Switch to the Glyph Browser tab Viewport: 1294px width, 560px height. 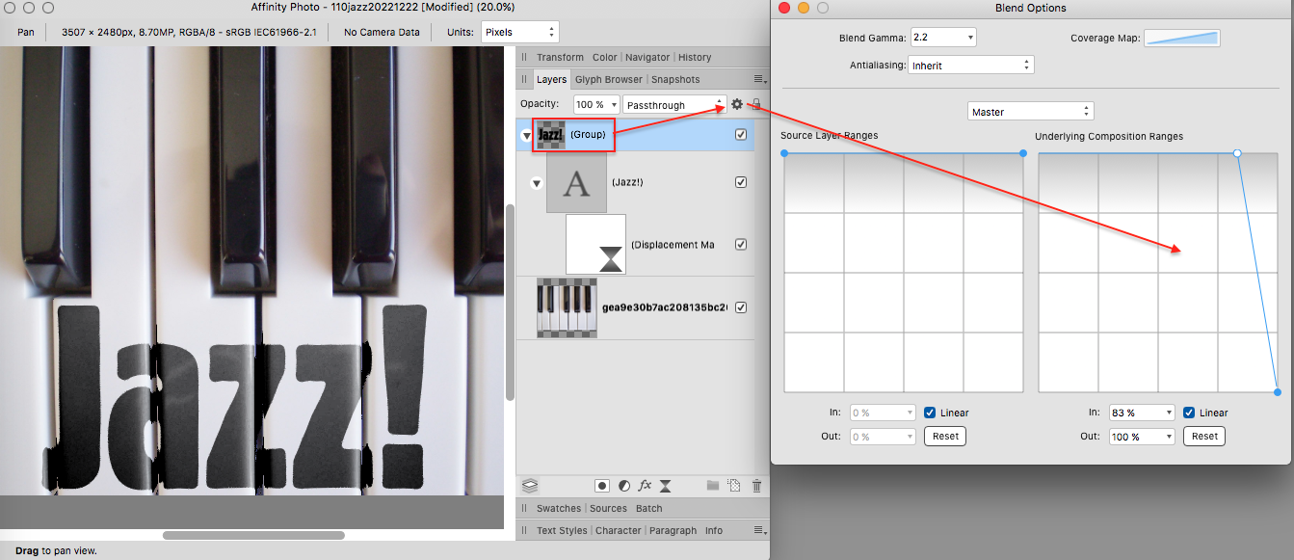coord(608,79)
